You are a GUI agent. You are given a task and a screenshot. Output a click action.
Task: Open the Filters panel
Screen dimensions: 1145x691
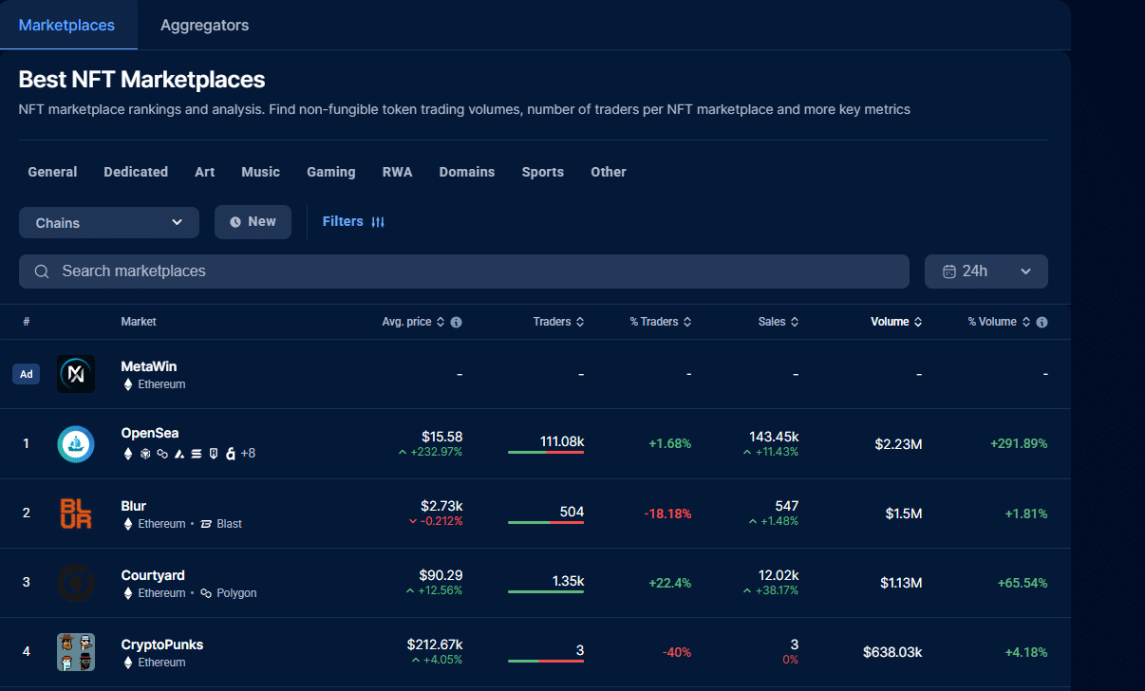[353, 221]
